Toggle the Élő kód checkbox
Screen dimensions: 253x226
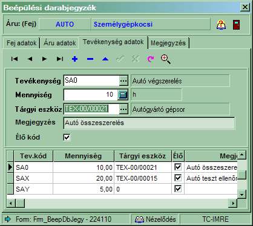coord(67,137)
